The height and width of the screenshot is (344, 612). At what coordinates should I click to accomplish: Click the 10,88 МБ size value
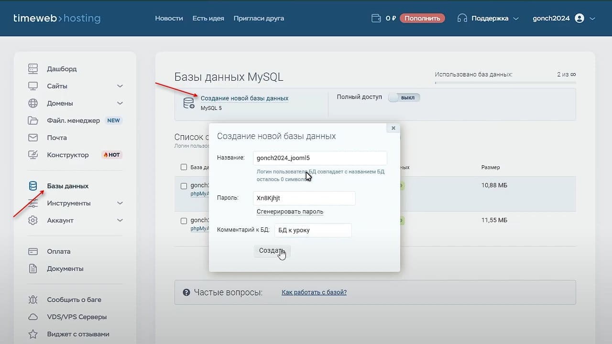[494, 185]
